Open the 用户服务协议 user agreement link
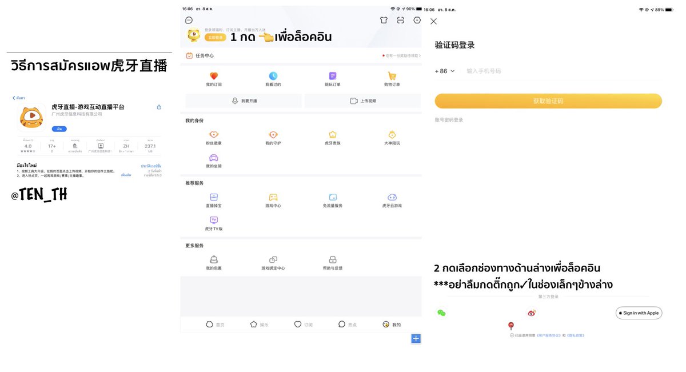This screenshot has width=686, height=372. [x=548, y=335]
